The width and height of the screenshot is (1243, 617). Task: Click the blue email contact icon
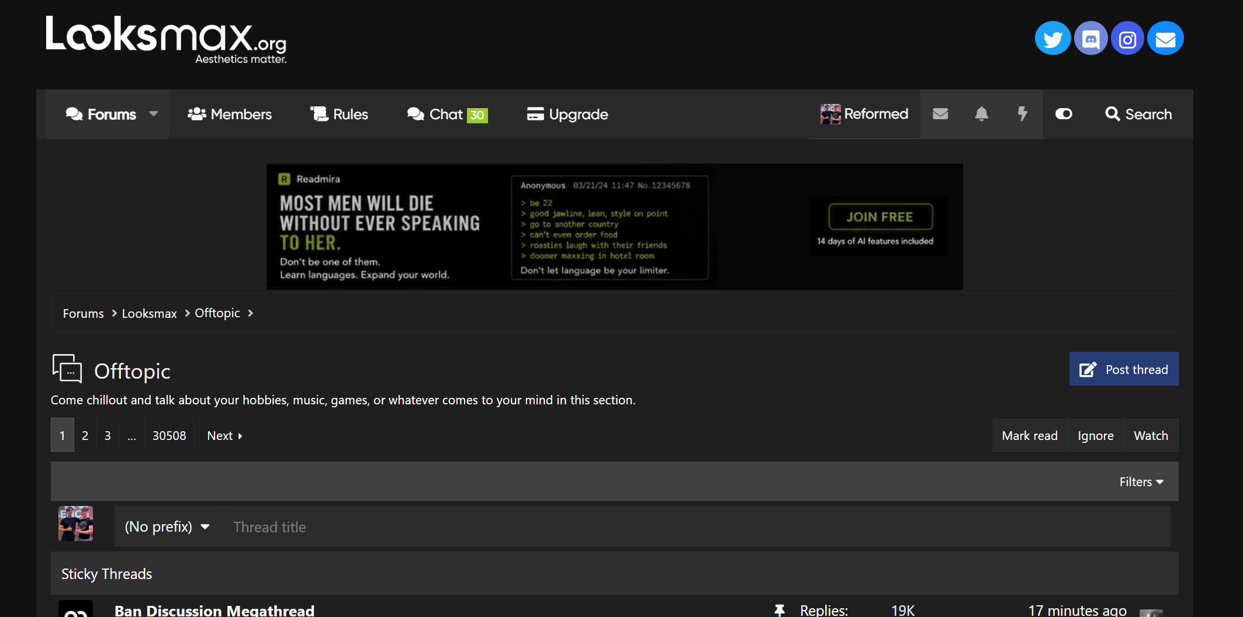click(1165, 39)
